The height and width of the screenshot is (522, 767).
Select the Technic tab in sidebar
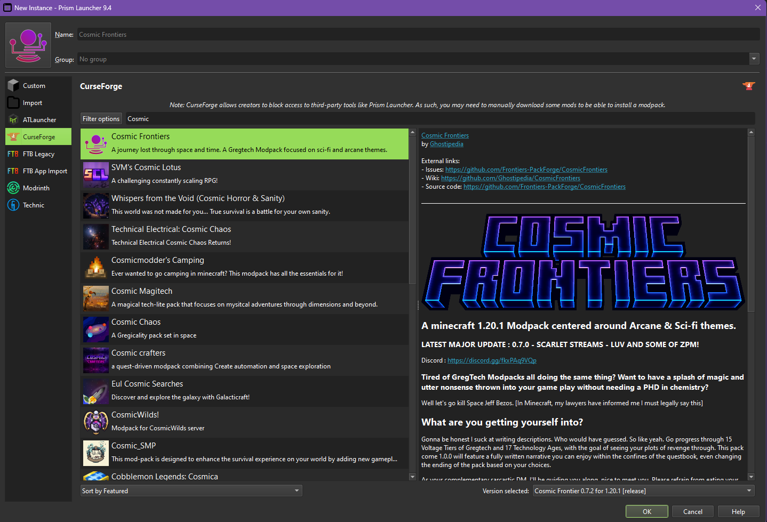tap(38, 205)
